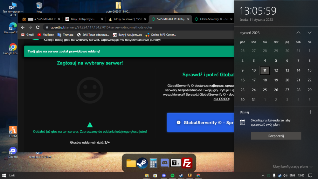Click the Rozpocznij button
Image resolution: width=318 pixels, height=179 pixels.
276,136
